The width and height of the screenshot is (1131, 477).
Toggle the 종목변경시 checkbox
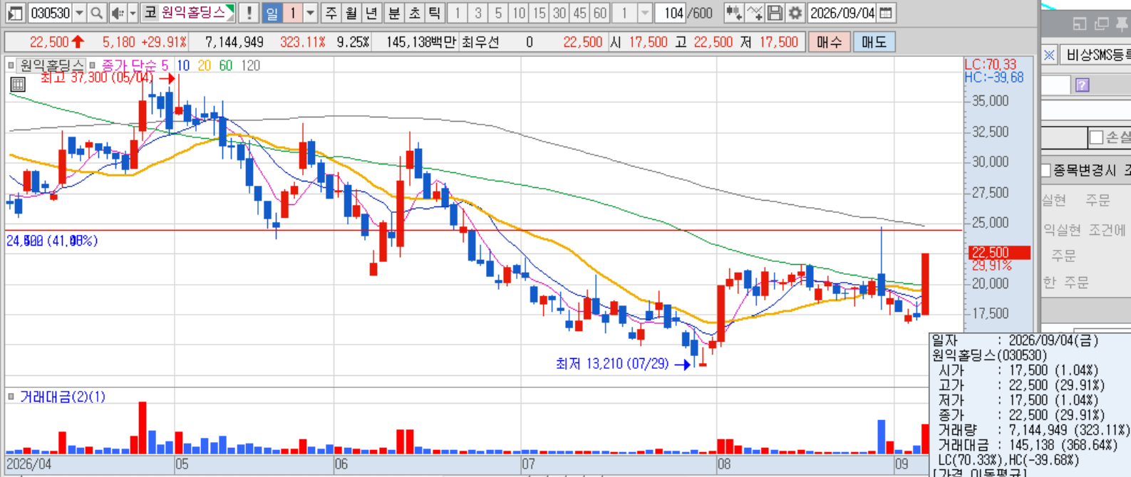pos(1046,170)
